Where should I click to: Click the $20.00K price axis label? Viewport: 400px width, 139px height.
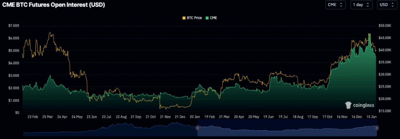[385, 99]
